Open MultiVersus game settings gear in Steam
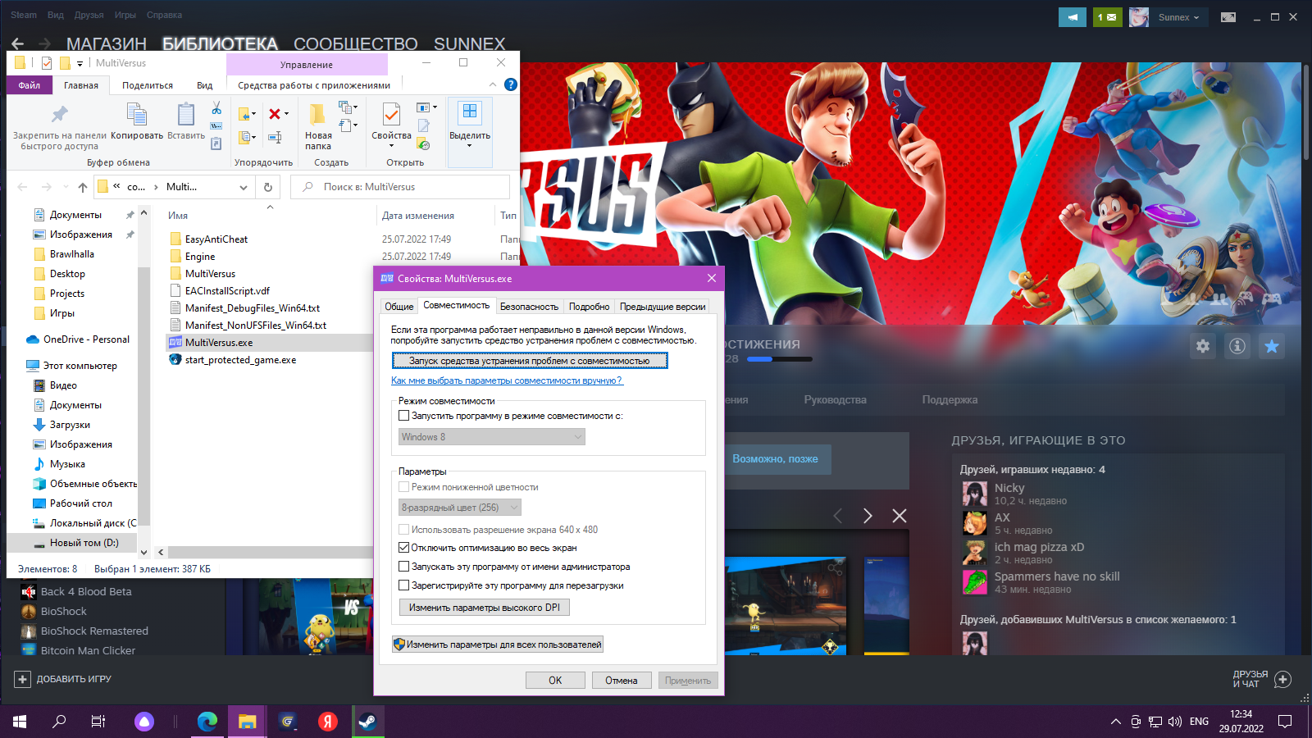1312x738 pixels. click(1203, 346)
